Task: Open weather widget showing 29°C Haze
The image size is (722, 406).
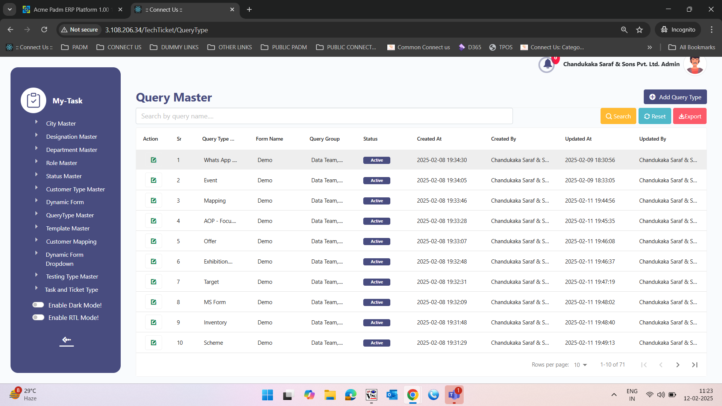Action: pyautogui.click(x=23, y=395)
